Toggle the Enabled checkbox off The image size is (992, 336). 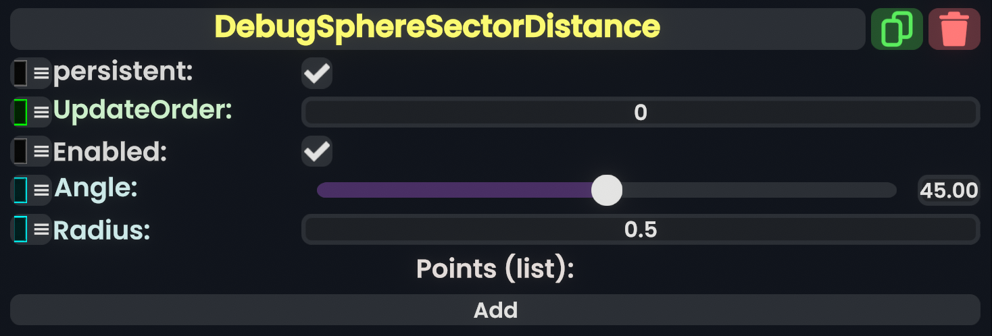pos(317,150)
